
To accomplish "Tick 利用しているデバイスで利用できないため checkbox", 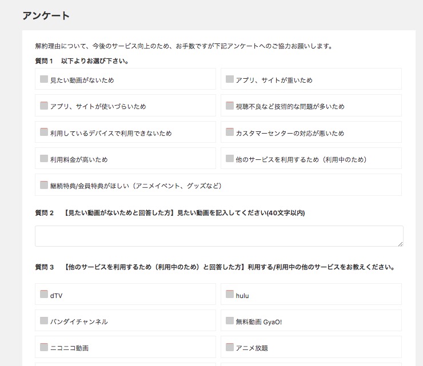I will (x=44, y=132).
